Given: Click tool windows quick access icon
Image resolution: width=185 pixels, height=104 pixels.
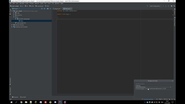Looking at the screenshot, I should tap(10, 99).
